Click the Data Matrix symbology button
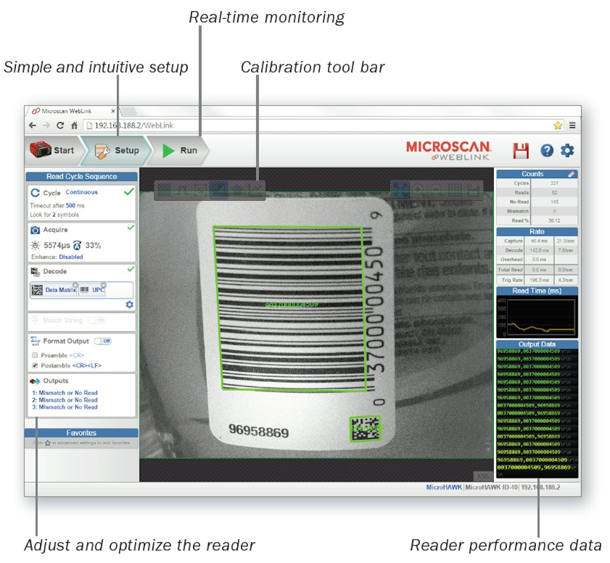The width and height of the screenshot is (610, 563). click(x=54, y=290)
